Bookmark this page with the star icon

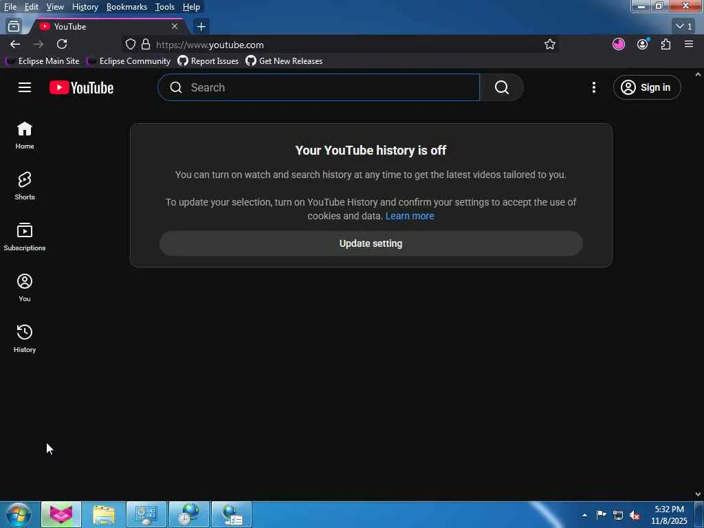pyautogui.click(x=549, y=45)
